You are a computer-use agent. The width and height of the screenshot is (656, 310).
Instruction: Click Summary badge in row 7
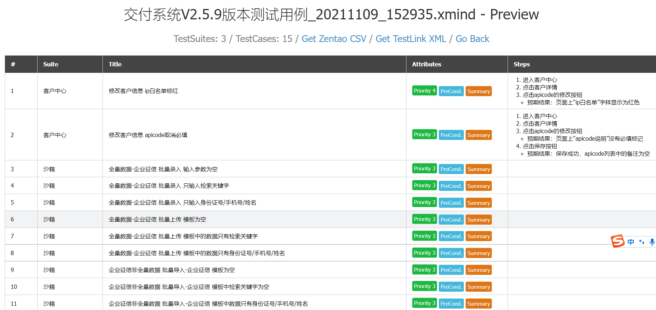coord(479,236)
